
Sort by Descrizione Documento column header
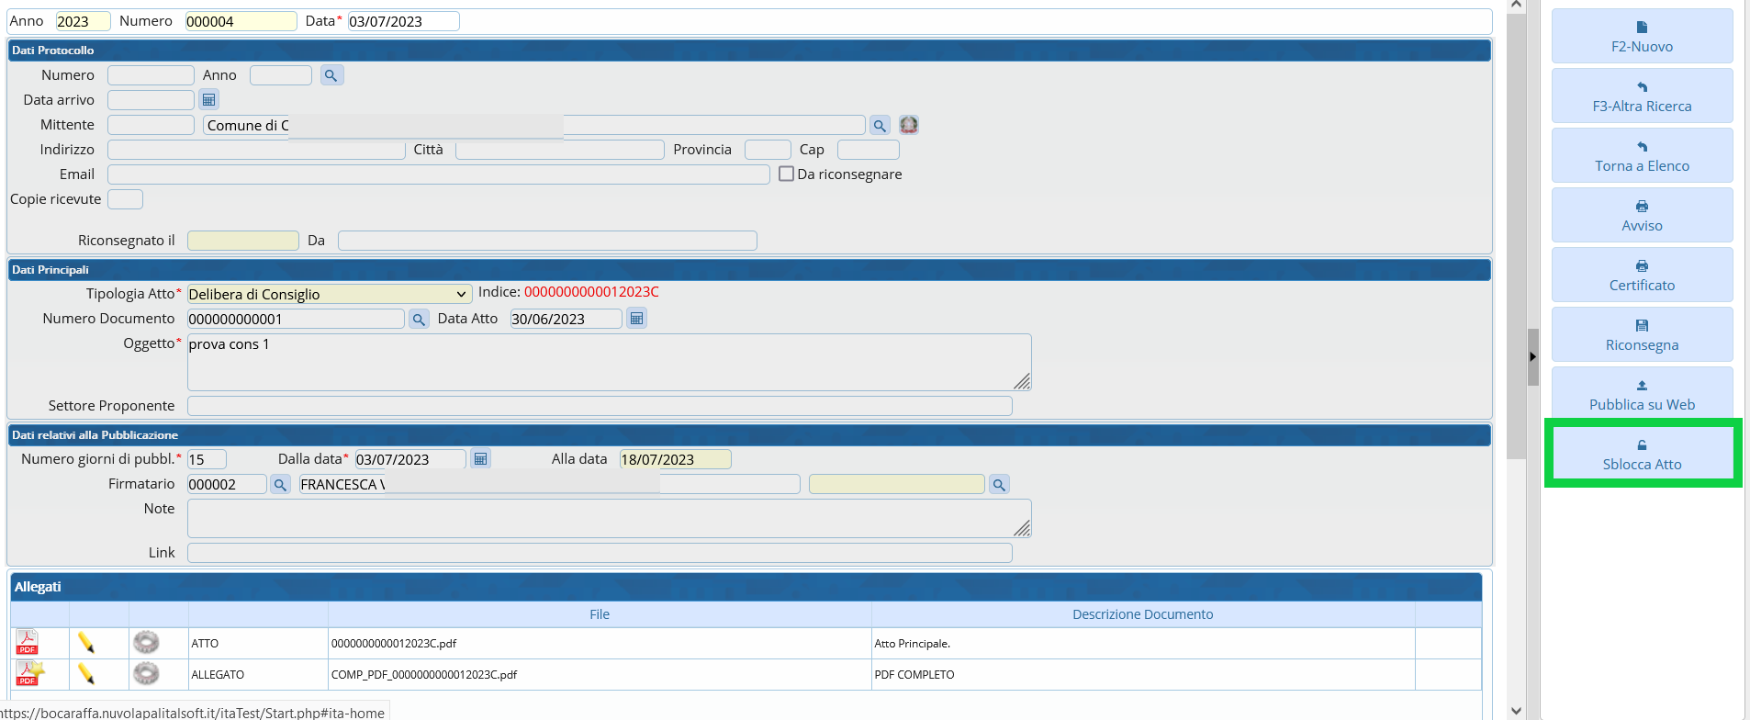(x=1142, y=614)
